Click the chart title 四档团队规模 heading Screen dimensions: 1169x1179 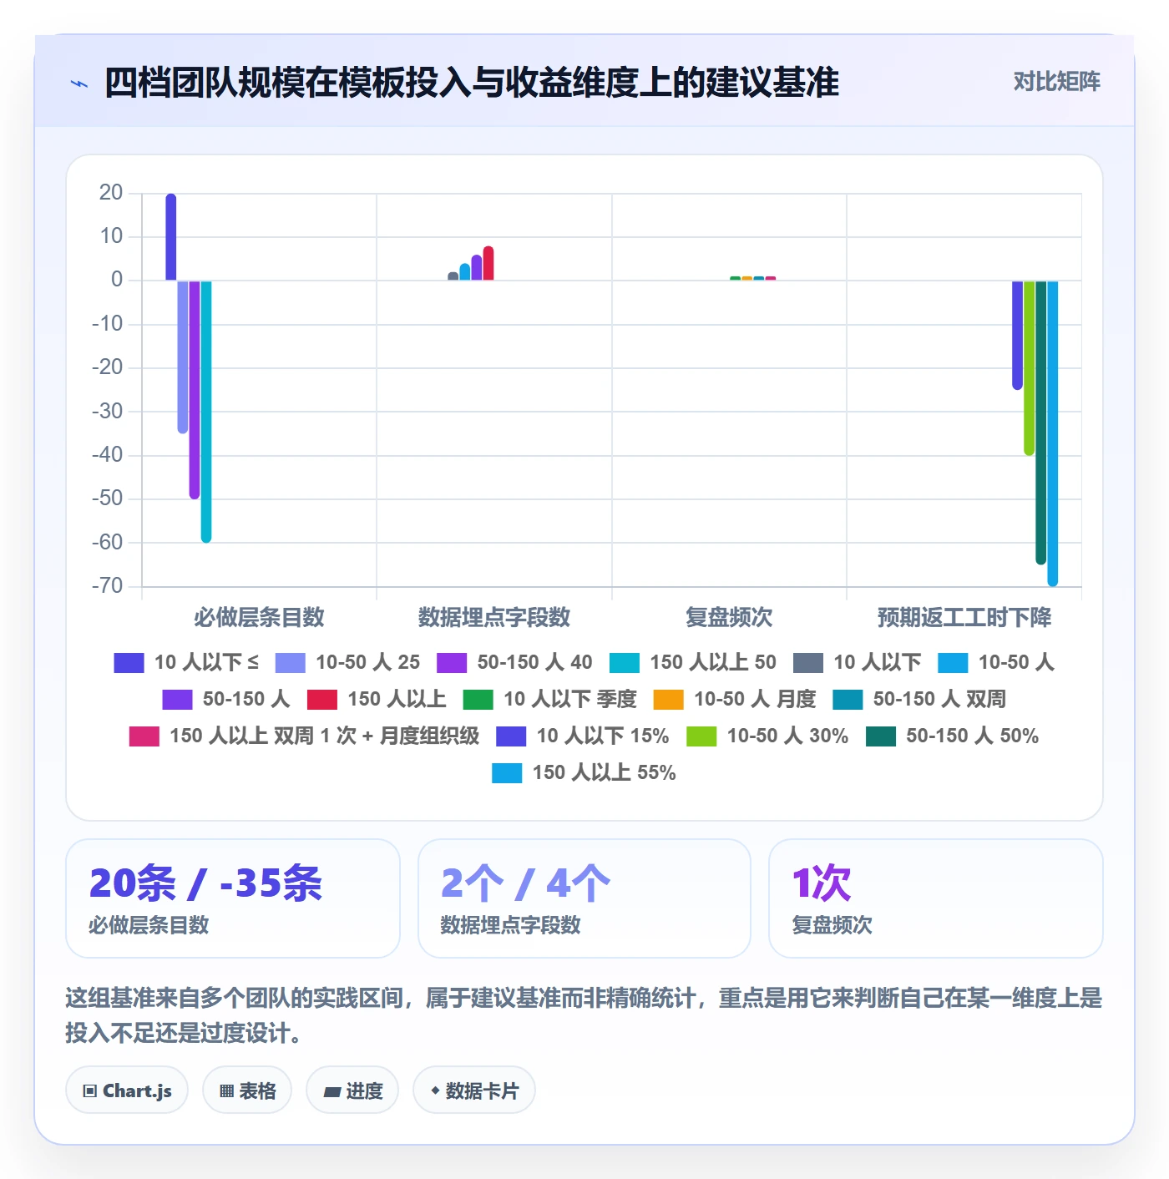click(x=472, y=83)
